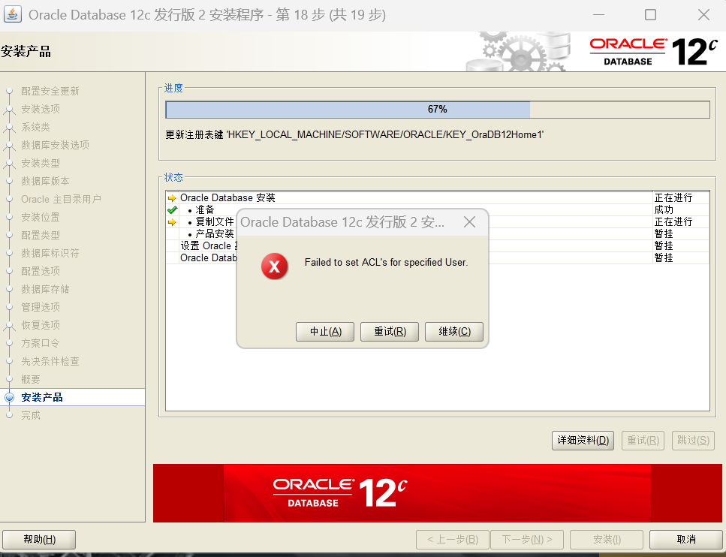Click the Java installer icon in title bar
The image size is (726, 557).
tap(13, 14)
